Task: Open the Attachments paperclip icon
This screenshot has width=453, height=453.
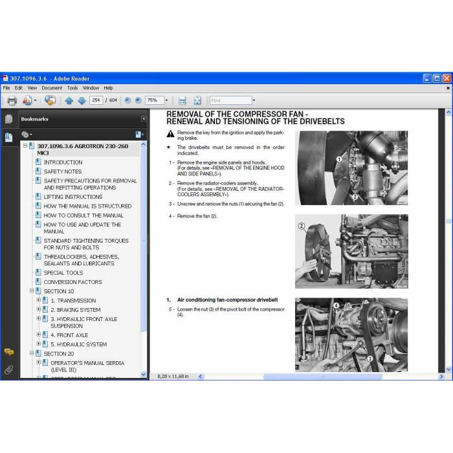Action: (x=8, y=370)
